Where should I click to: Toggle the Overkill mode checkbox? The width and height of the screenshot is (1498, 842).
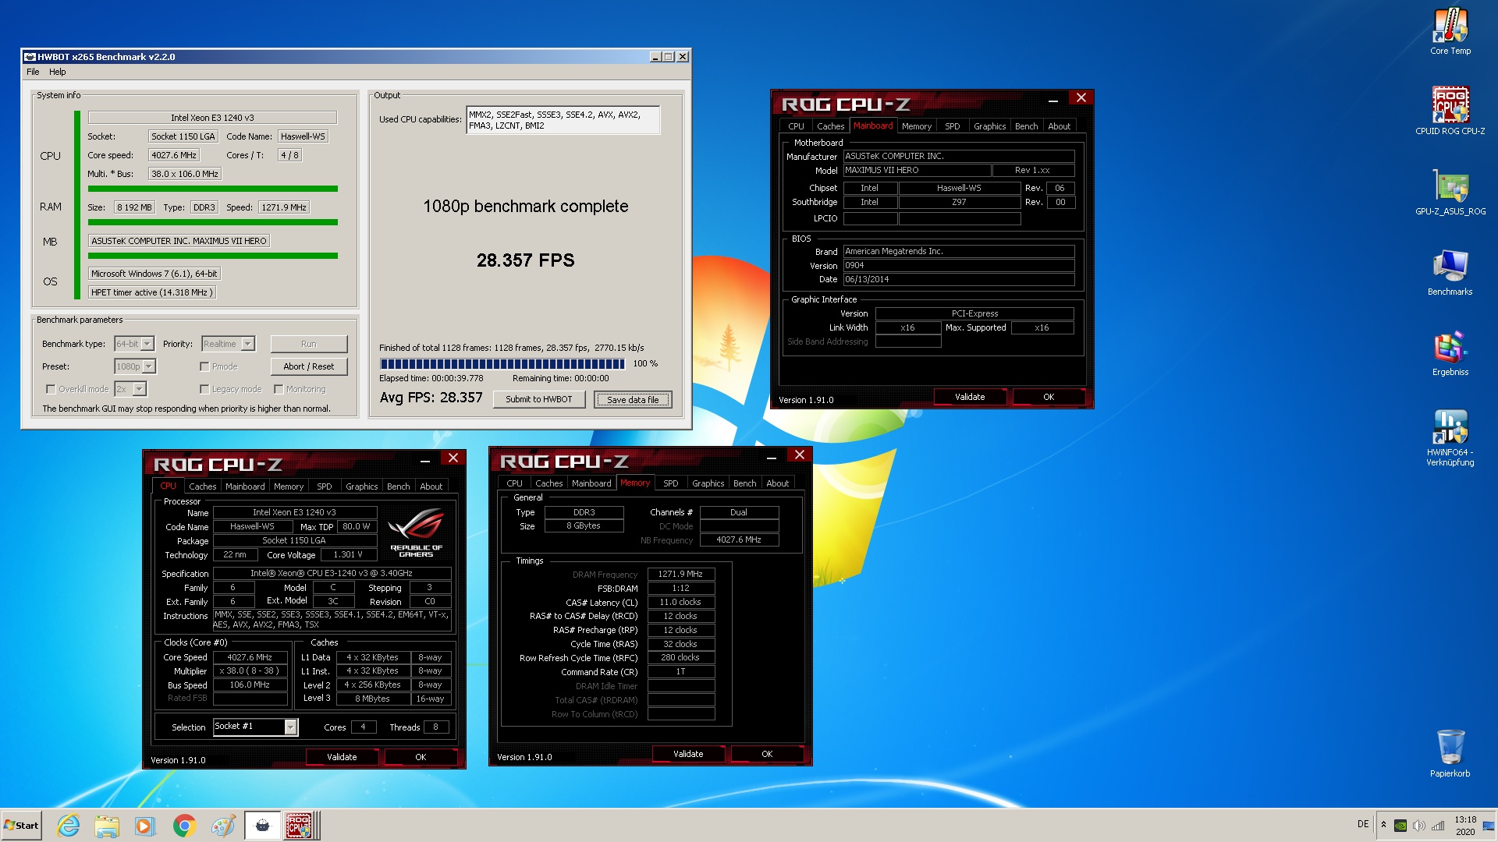point(51,389)
